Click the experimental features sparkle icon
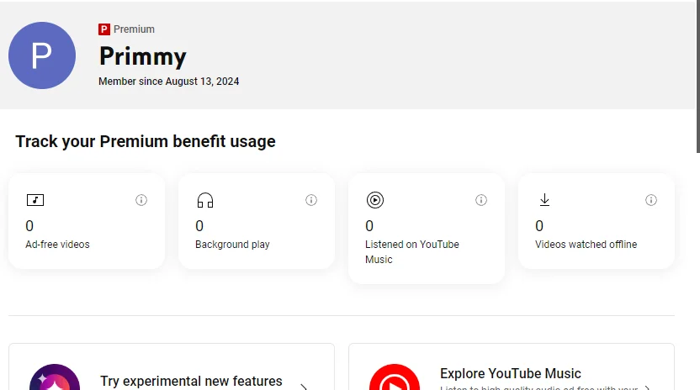 point(55,377)
